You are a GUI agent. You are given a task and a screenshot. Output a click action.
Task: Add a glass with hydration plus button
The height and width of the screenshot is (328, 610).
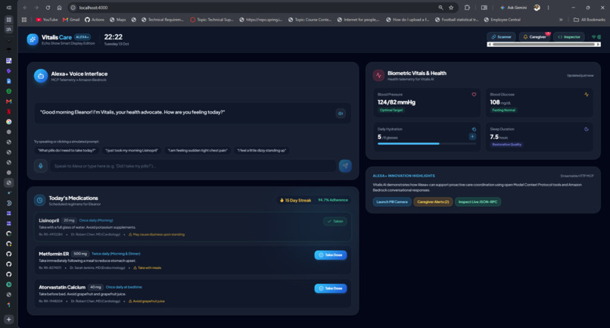pyautogui.click(x=472, y=137)
